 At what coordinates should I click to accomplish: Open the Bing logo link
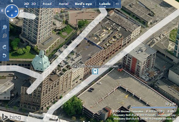[x=11, y=117]
